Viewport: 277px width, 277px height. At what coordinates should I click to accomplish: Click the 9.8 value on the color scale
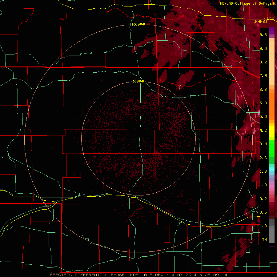pos(263,35)
